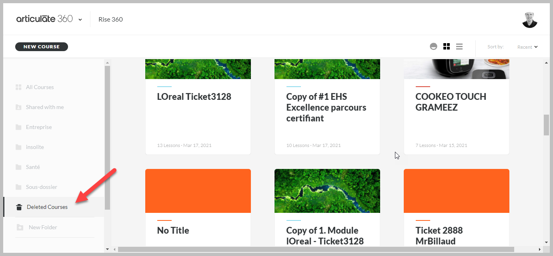Click the Articulate 360 logo
553x256 pixels.
[x=44, y=19]
